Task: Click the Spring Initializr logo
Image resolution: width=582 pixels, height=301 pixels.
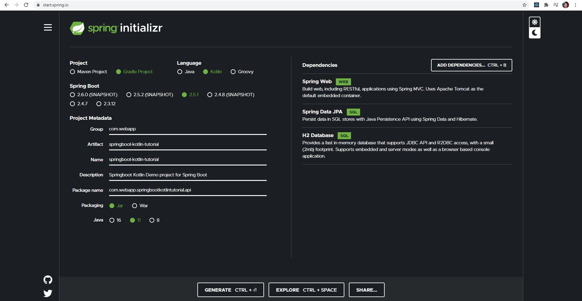Action: coord(116,28)
